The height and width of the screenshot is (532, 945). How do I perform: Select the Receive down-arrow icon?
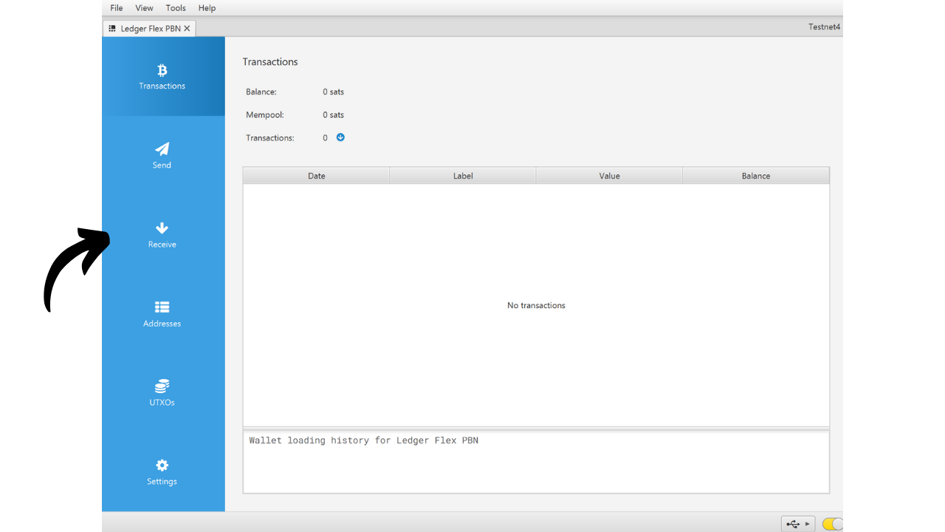[162, 228]
